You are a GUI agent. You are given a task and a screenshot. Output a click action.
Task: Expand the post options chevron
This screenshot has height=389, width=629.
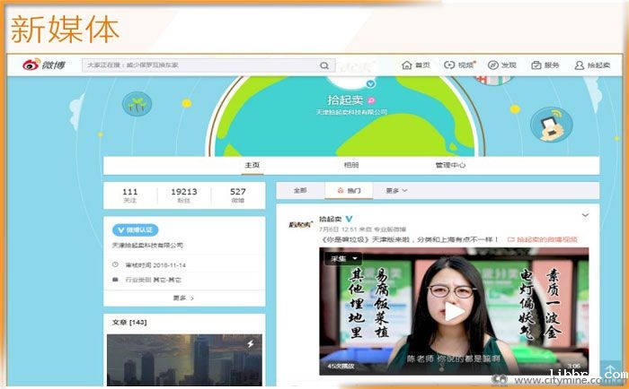tap(585, 216)
